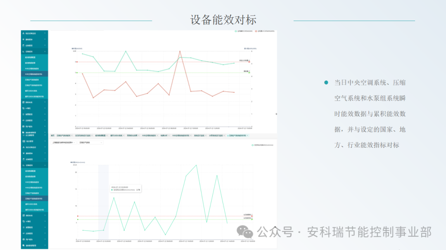446x250 pixels.
Task: Click the red line's peak in the AC chart
Action: click(180, 52)
